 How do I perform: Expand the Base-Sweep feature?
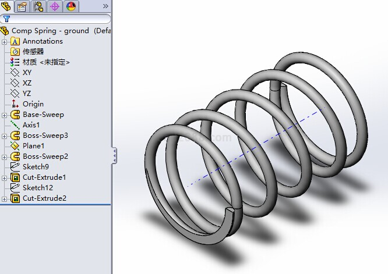[x=5, y=115]
